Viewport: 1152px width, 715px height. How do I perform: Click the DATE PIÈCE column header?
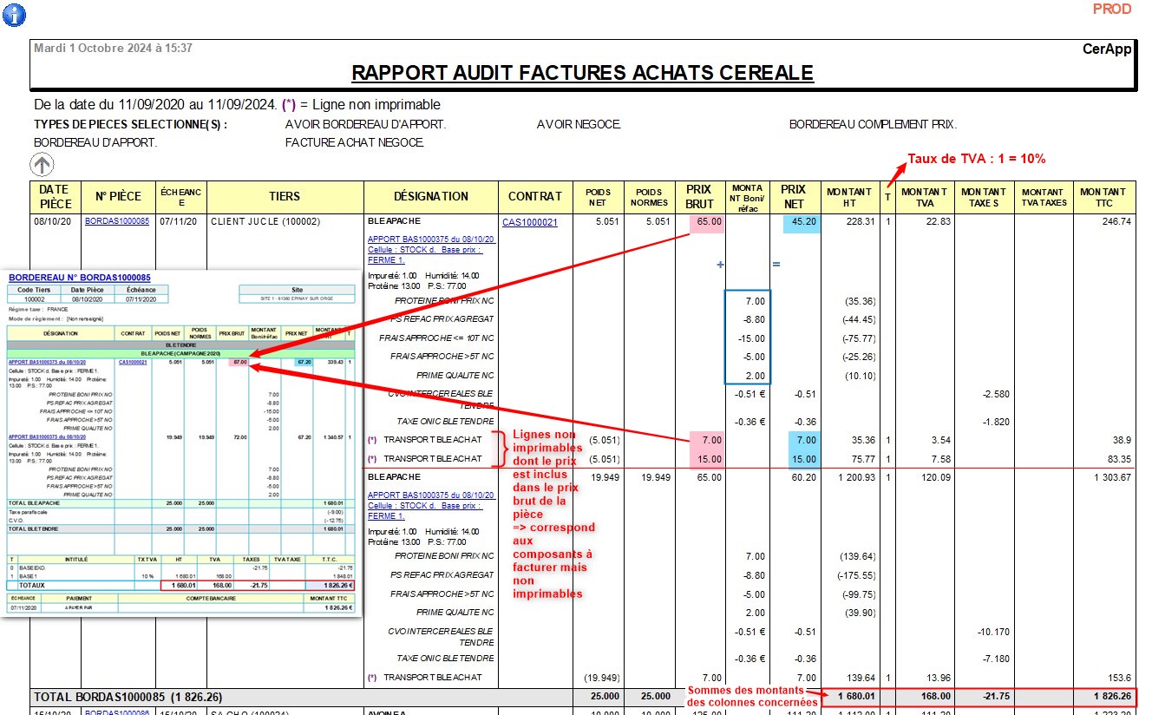coord(56,197)
